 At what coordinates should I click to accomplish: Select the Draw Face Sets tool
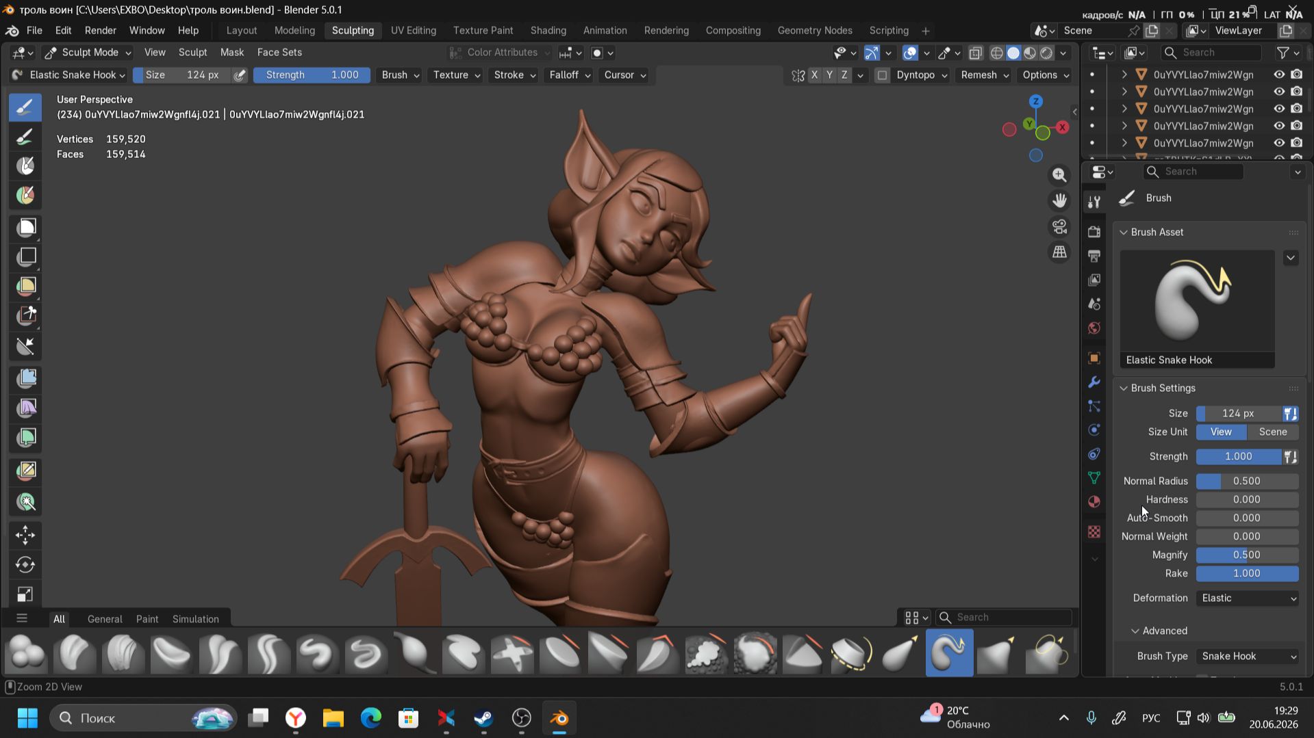pos(25,196)
